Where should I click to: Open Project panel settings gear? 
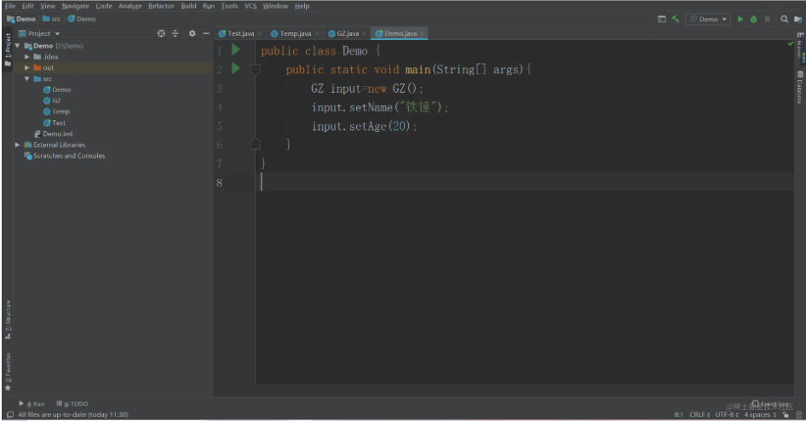point(193,33)
